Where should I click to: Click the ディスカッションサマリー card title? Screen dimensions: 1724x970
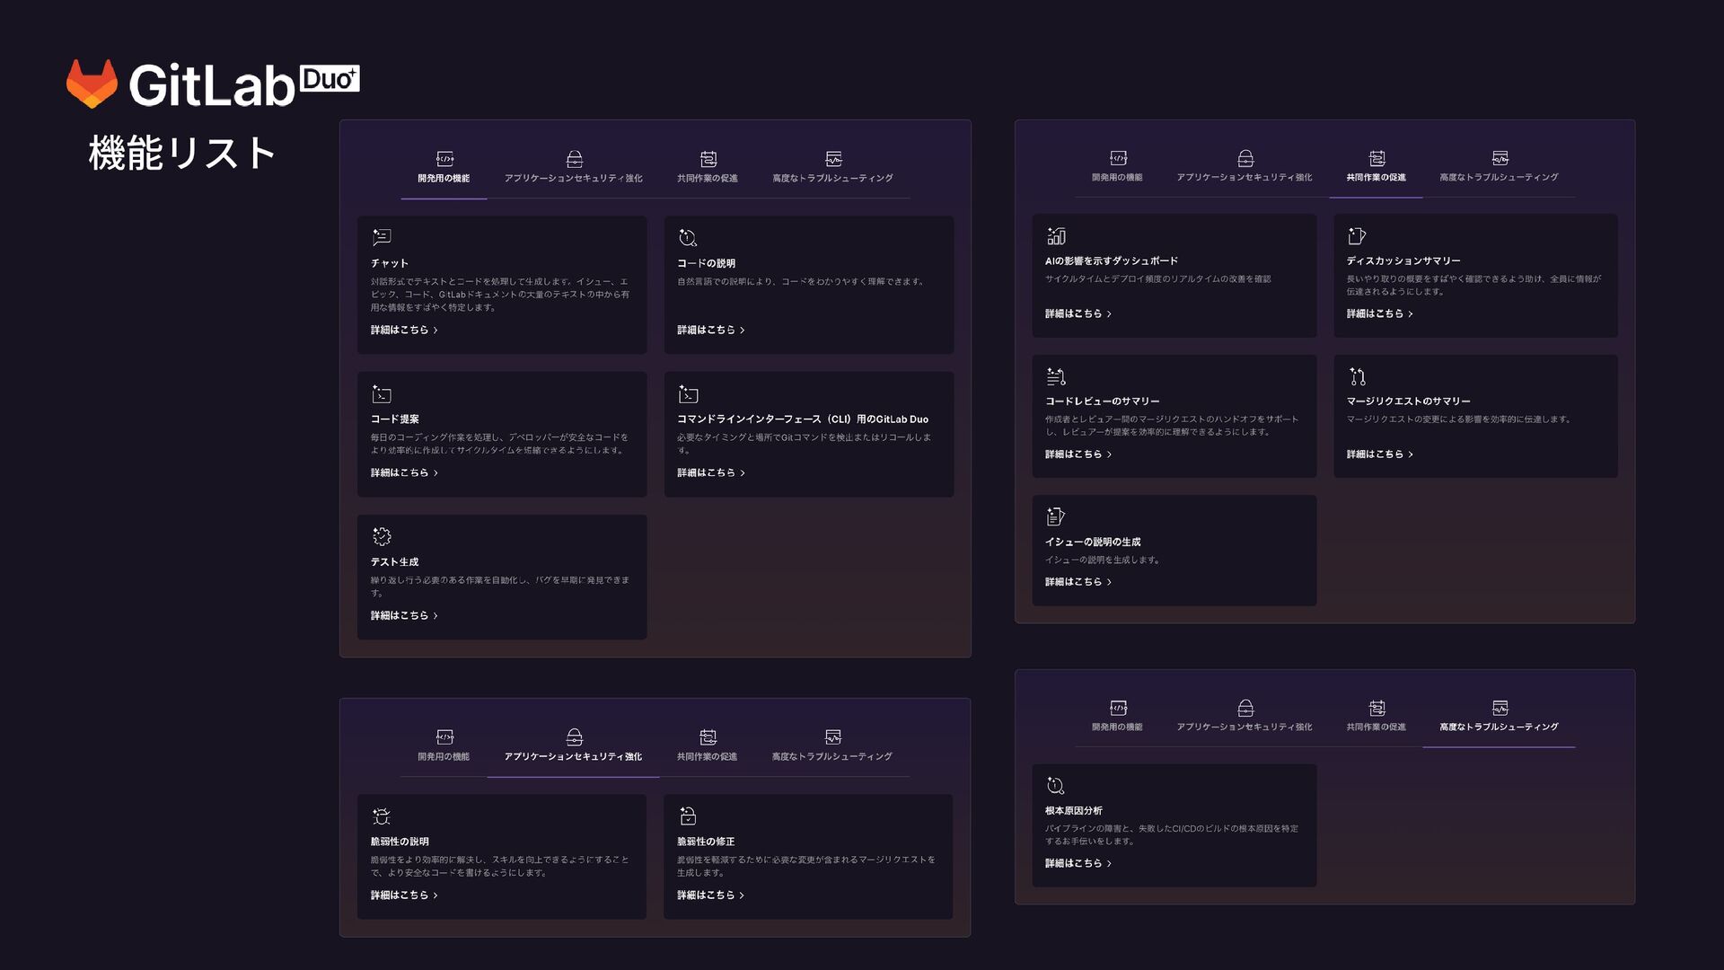pyautogui.click(x=1403, y=261)
